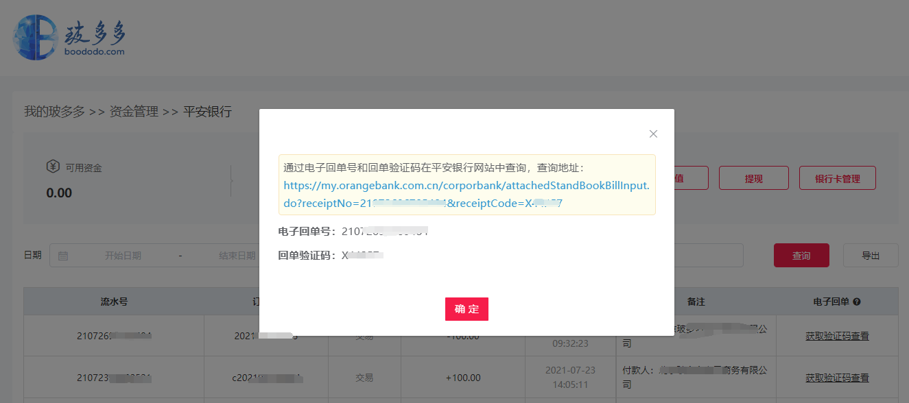Open 银行卡管理
Screen dimensions: 909x403
[838, 178]
